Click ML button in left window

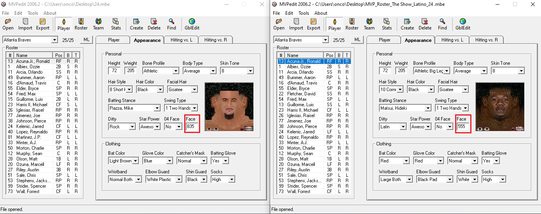86,40
